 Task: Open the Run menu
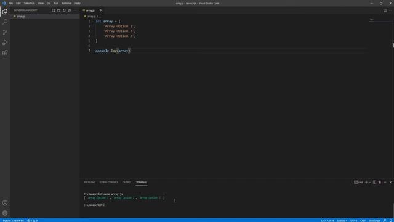(56, 4)
